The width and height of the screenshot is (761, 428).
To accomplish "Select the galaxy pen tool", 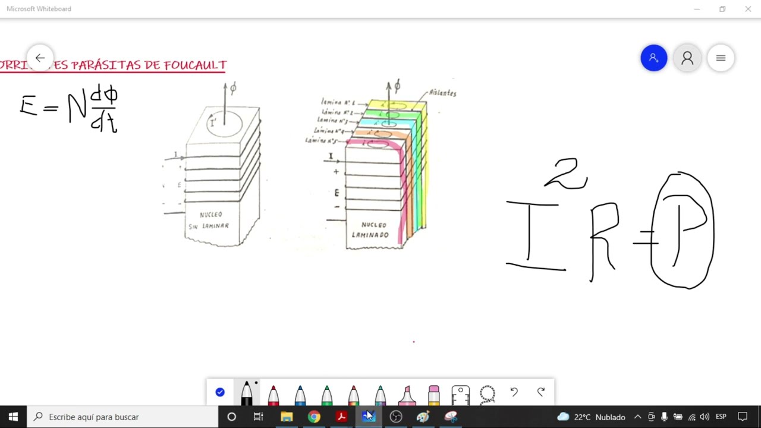I will (380, 395).
